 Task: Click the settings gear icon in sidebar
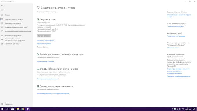click(x=2, y=104)
